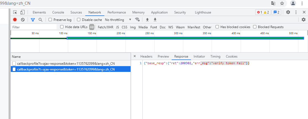Screen dimensions: 308x119
Task: Export HAR file download arrow
Action: click(x=155, y=20)
